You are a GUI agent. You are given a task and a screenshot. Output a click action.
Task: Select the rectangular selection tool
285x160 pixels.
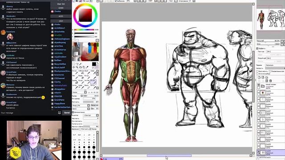(74, 64)
